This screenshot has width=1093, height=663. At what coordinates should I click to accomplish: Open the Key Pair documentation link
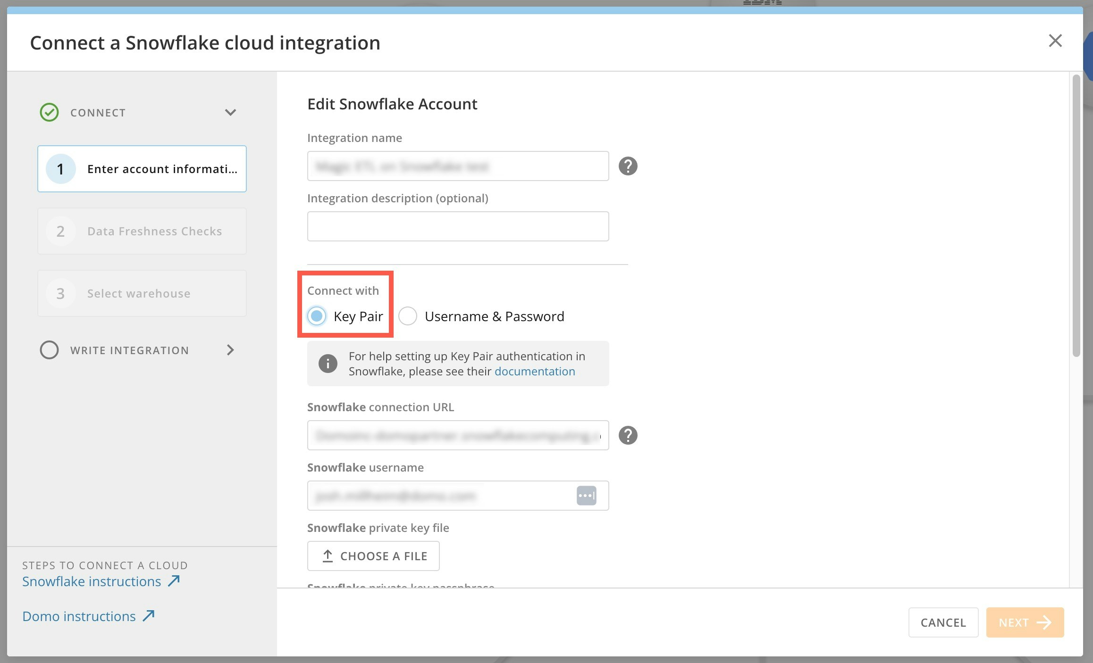tap(534, 372)
